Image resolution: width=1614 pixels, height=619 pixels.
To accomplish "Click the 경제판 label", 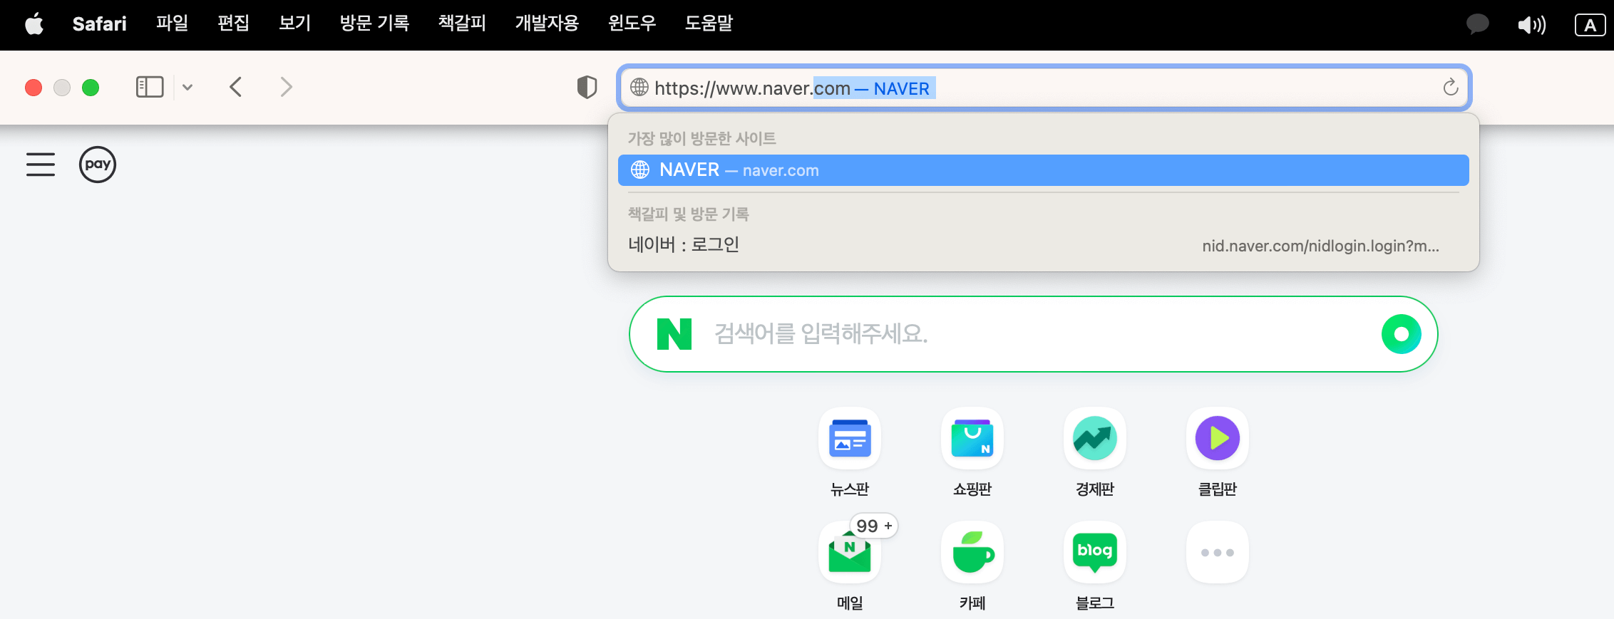I will pyautogui.click(x=1095, y=489).
